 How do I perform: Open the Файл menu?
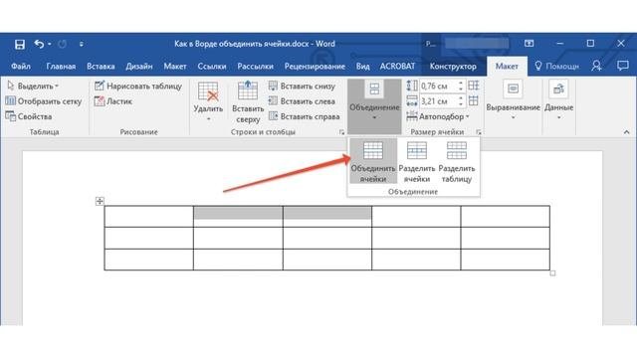[x=21, y=67]
